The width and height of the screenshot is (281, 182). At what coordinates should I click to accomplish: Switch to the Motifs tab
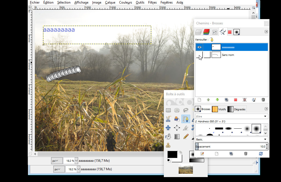click(219, 109)
